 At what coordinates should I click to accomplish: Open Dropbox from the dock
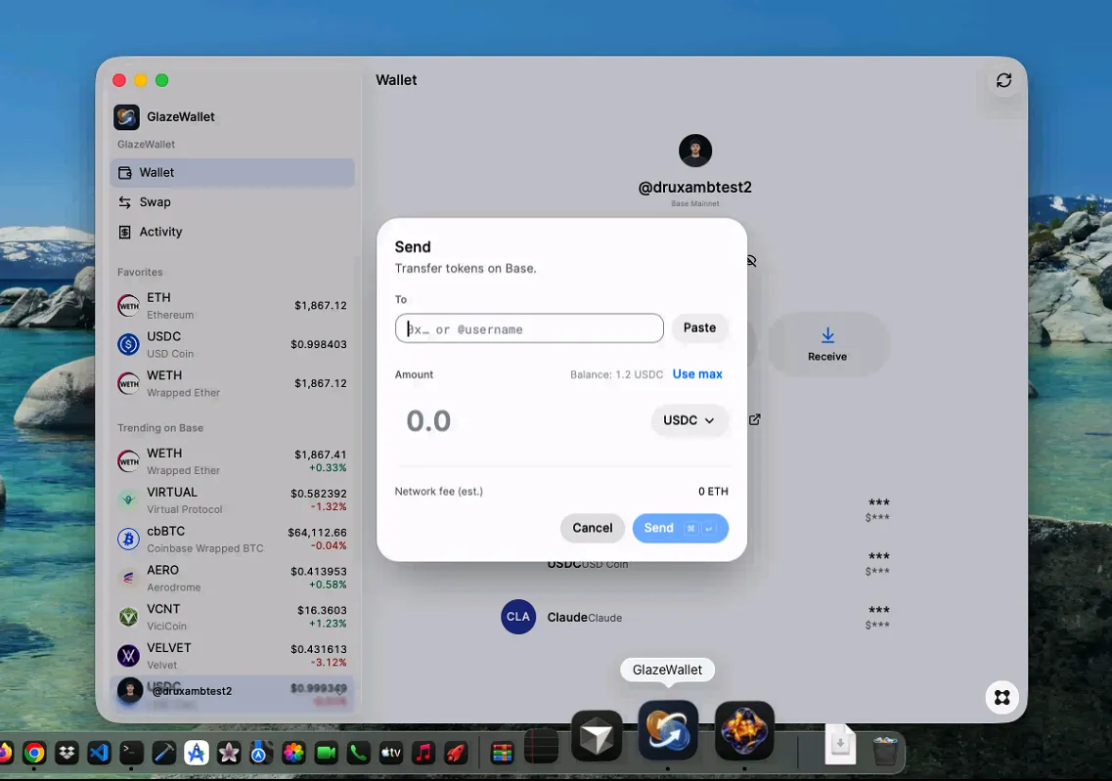tap(67, 752)
